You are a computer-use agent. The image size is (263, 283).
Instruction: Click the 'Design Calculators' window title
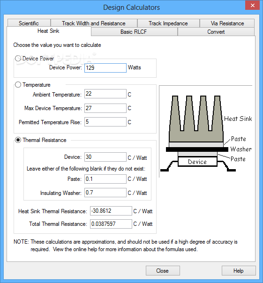coord(131,7)
